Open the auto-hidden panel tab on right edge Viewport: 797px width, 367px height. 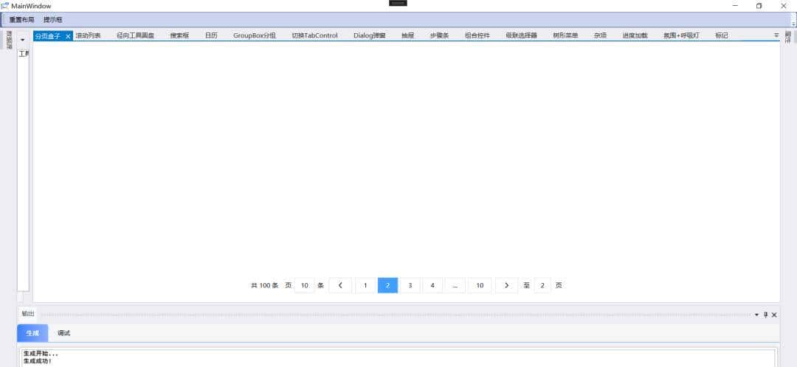point(788,37)
